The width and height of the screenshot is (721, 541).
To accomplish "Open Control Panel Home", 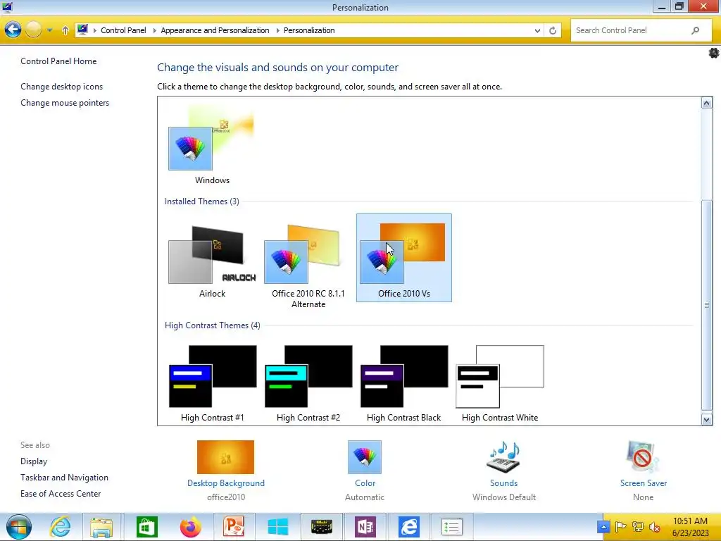I will pos(58,61).
